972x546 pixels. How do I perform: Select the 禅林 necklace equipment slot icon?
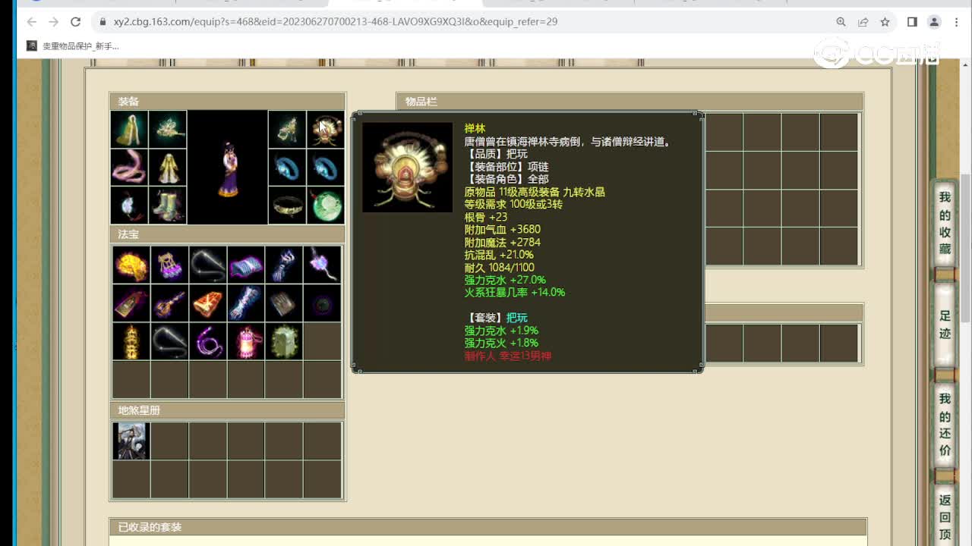[325, 130]
